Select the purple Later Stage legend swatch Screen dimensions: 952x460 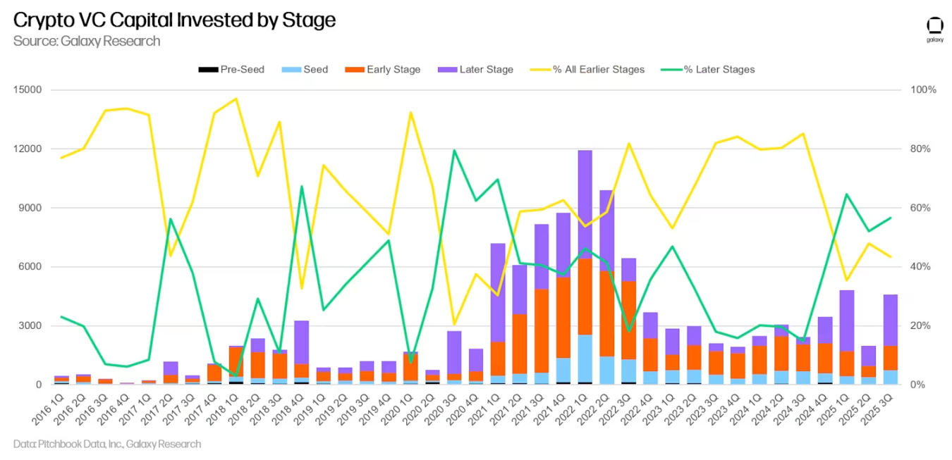tap(447, 70)
